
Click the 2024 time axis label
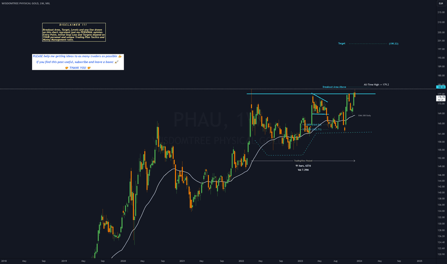pos(359,261)
